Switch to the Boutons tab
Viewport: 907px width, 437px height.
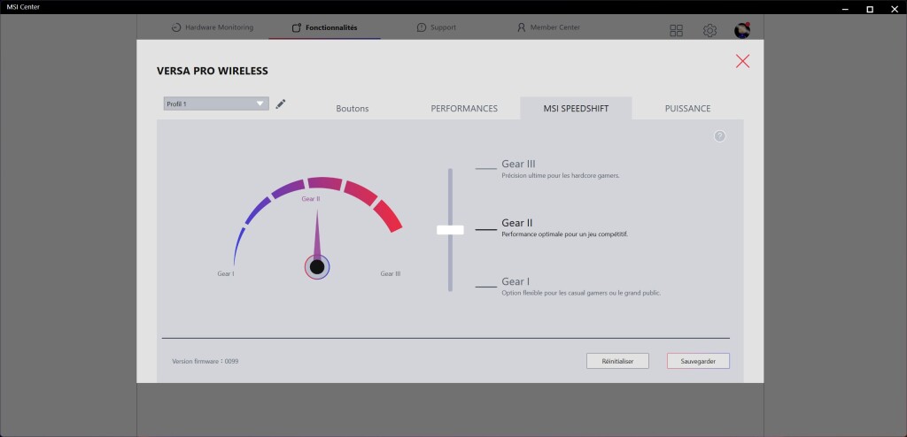pos(352,109)
